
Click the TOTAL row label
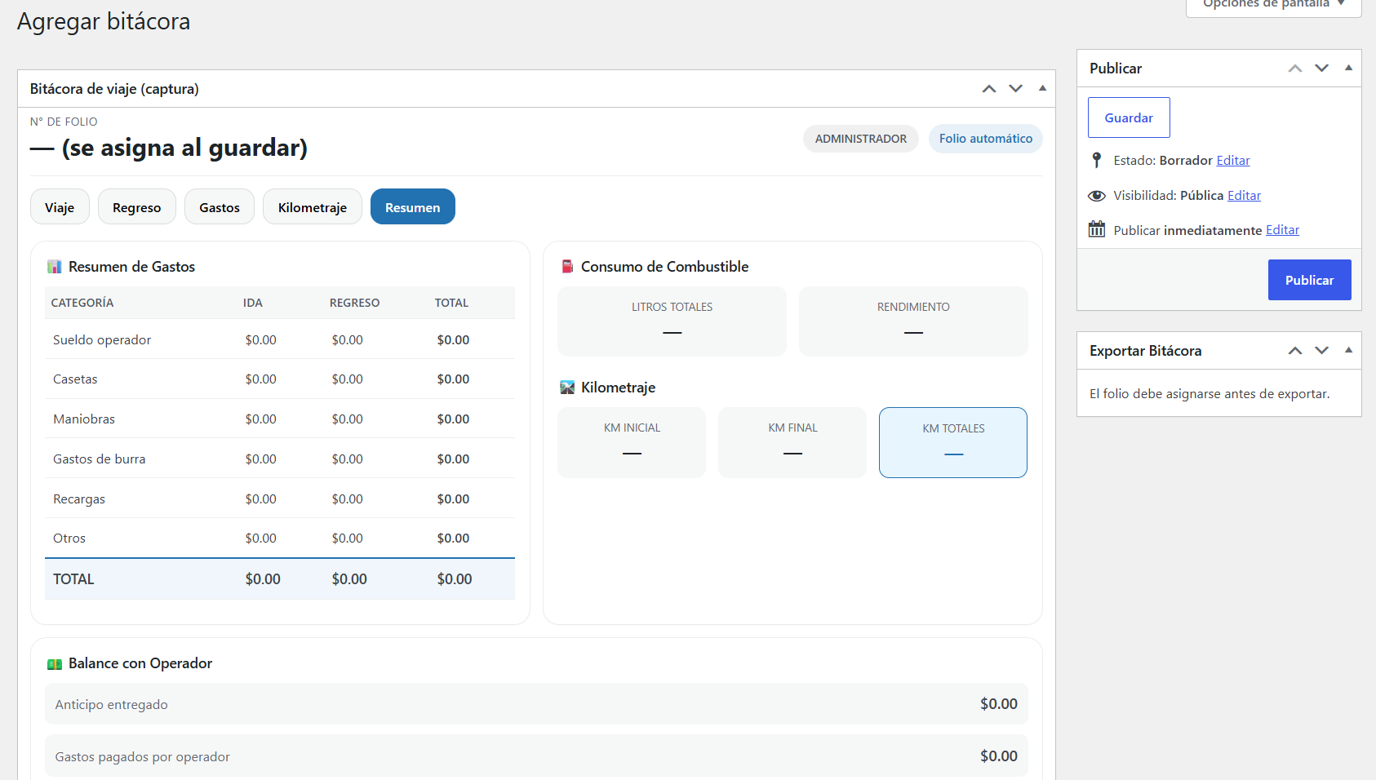tap(73, 579)
